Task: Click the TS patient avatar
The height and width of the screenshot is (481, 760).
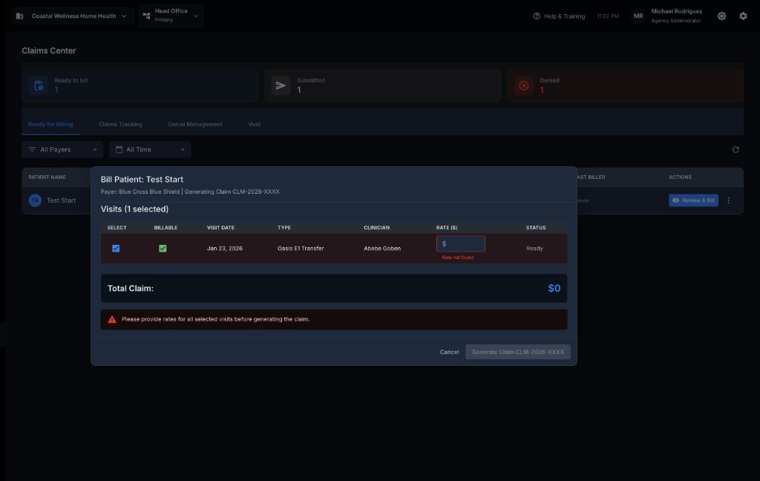Action: tap(35, 200)
